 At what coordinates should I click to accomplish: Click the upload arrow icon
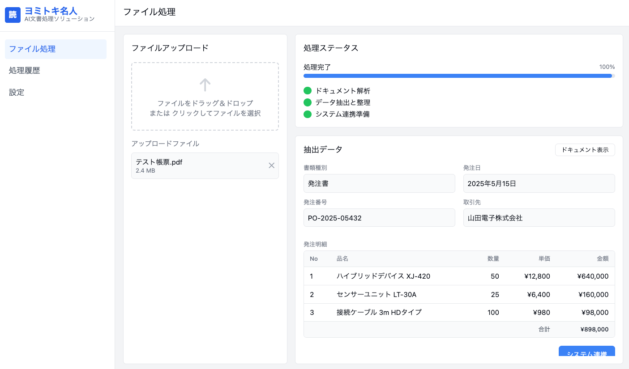pos(205,85)
